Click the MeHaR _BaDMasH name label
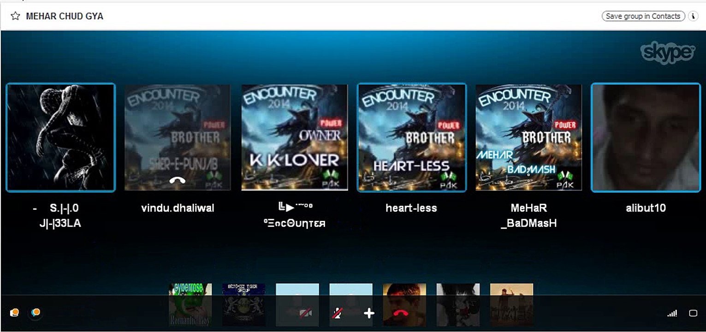Screen dimensions: 706x332 pos(528,216)
